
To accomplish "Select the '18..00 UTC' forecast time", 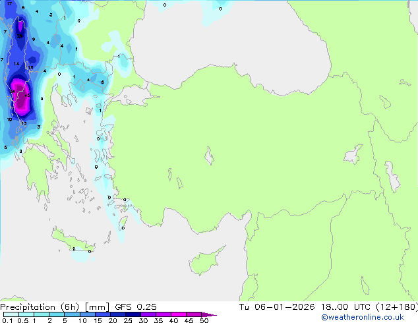I will (345, 307).
